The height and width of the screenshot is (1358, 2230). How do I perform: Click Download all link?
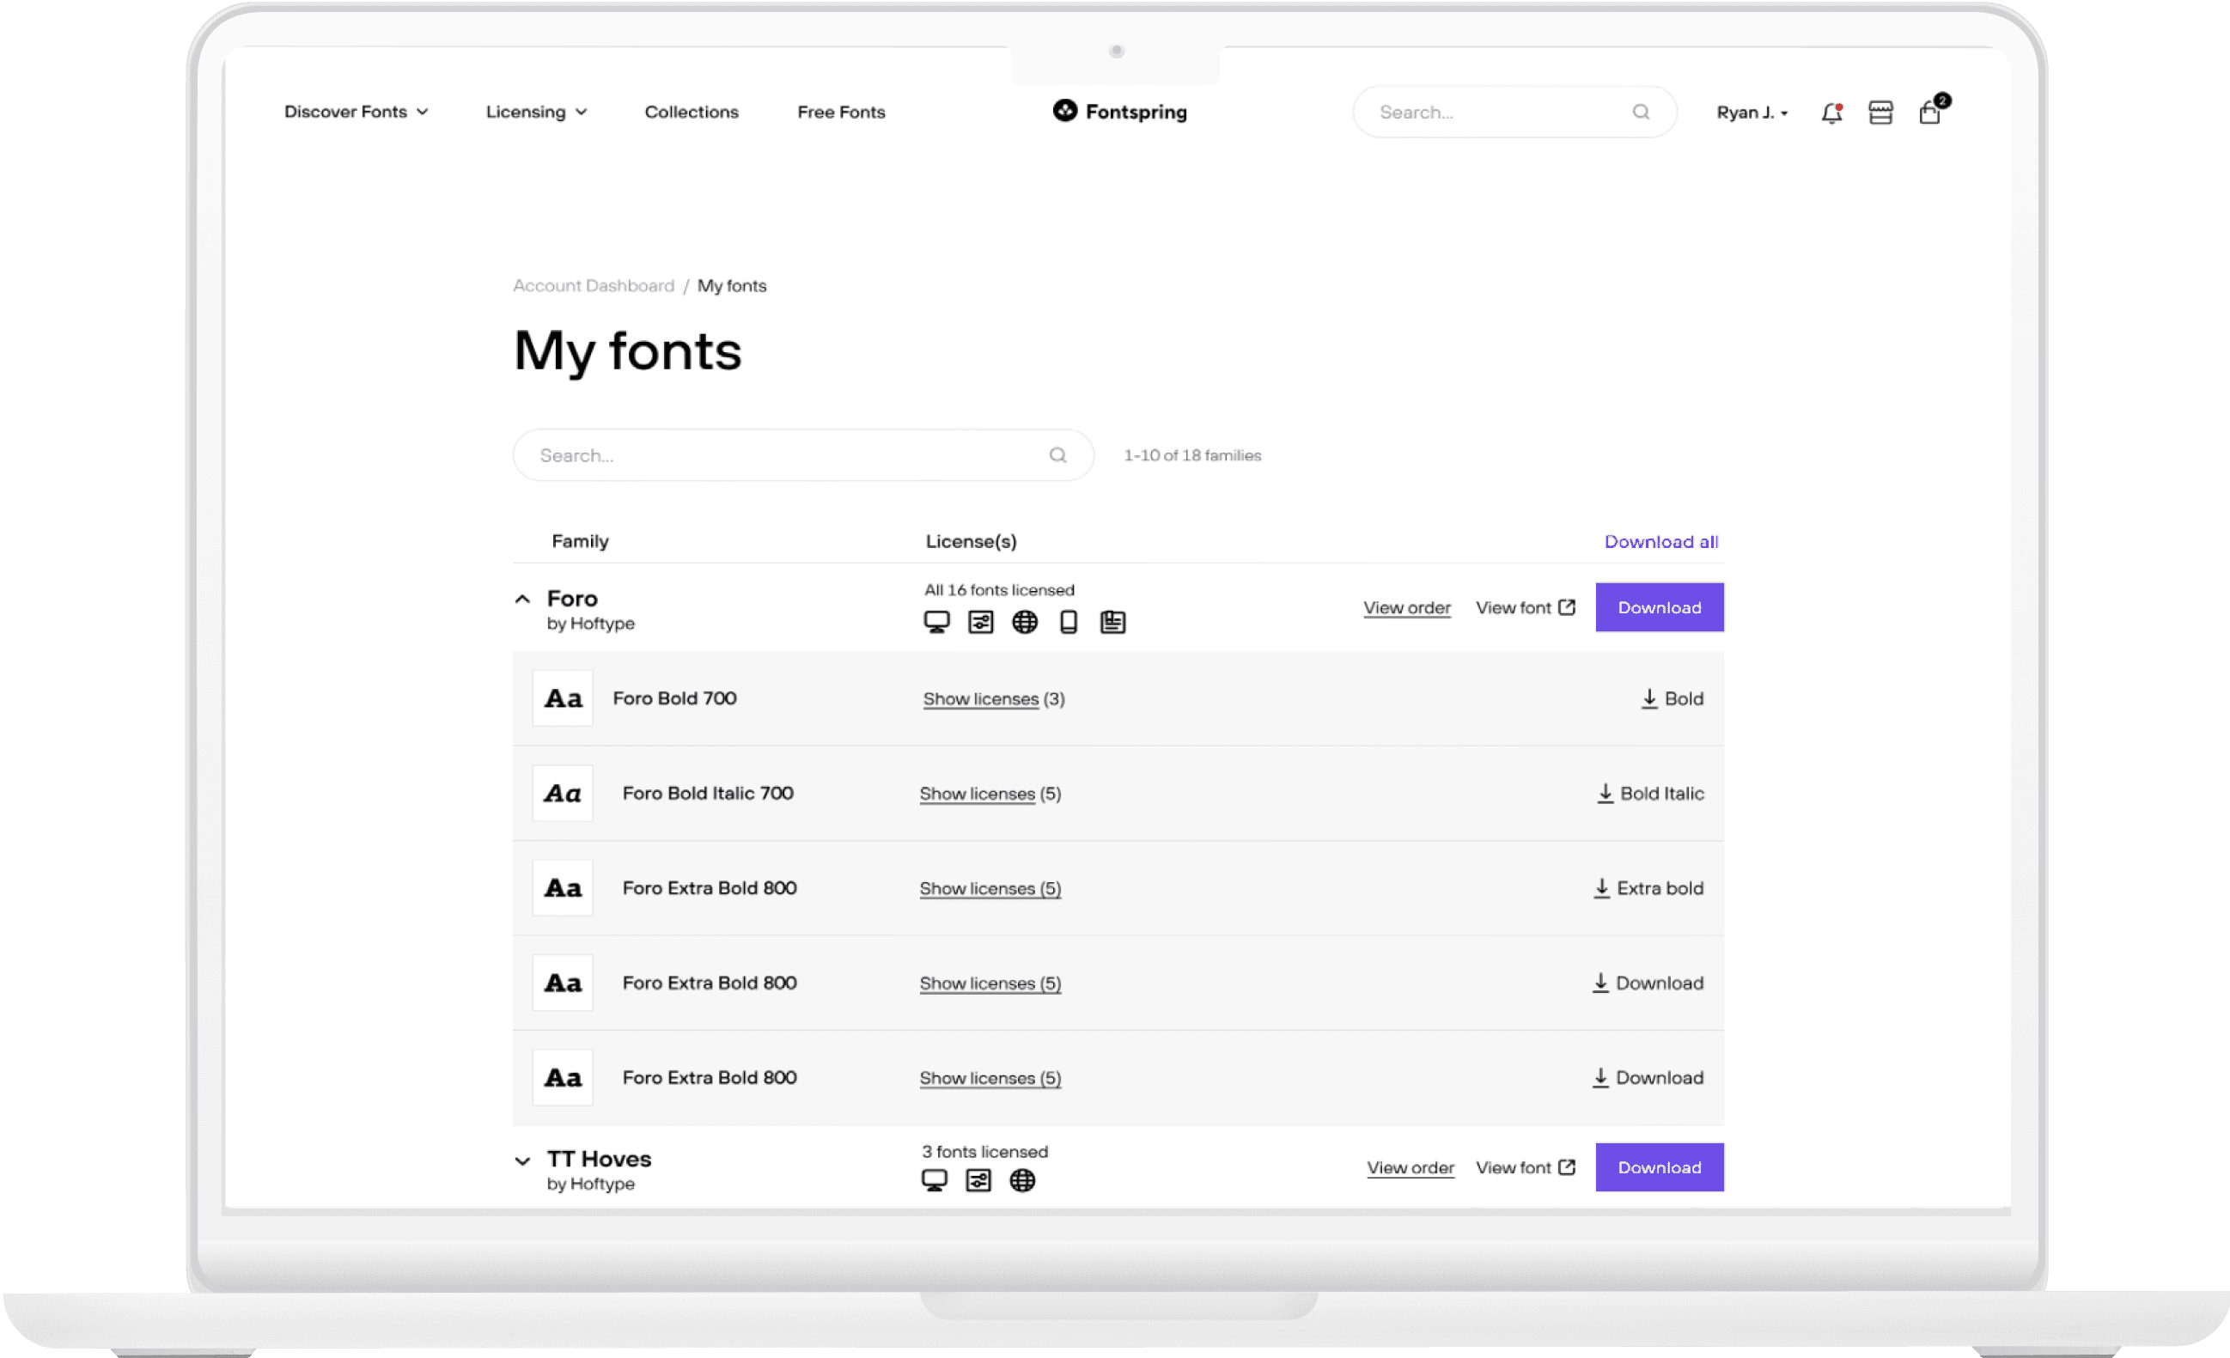point(1661,542)
